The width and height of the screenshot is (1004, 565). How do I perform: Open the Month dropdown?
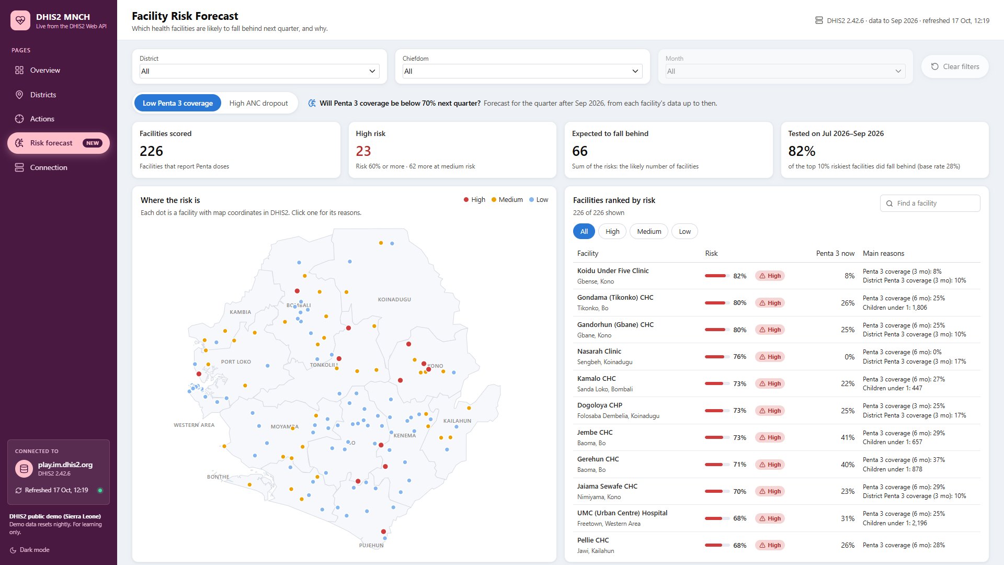(785, 71)
